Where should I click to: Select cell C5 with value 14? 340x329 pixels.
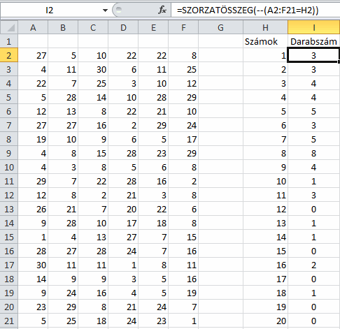pyautogui.click(x=93, y=97)
